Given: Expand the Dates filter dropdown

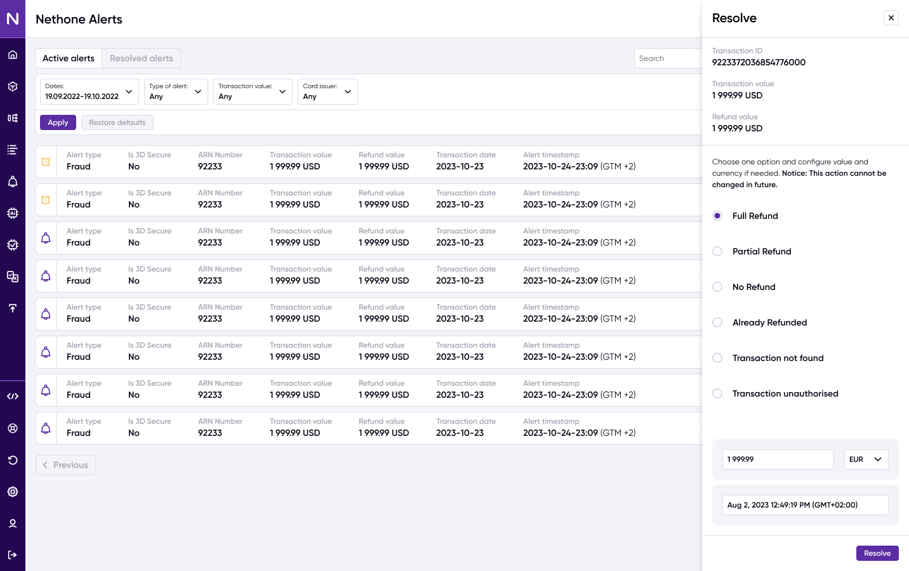Looking at the screenshot, I should point(89,91).
